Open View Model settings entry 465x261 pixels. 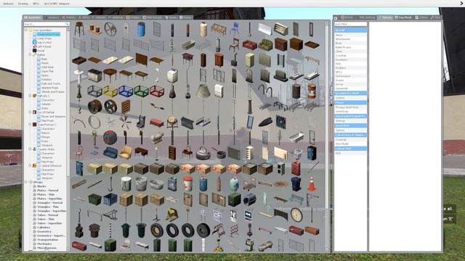[x=350, y=144]
